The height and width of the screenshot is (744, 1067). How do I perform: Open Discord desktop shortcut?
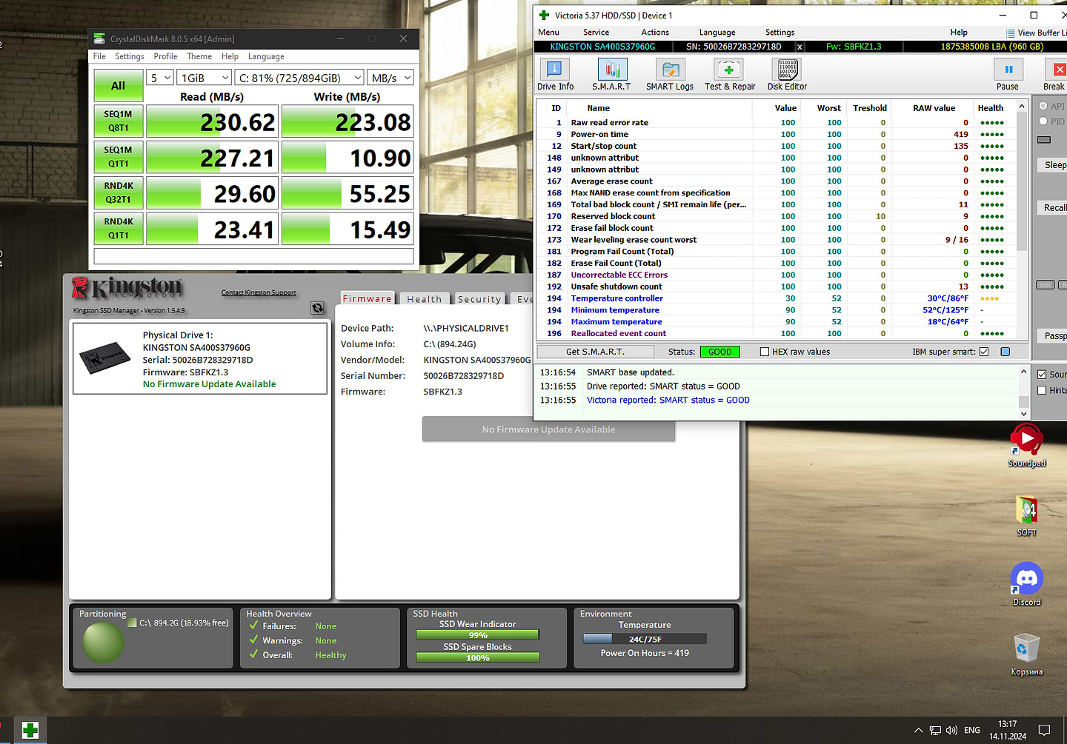tap(1026, 580)
